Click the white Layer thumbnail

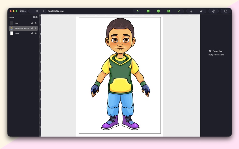(12, 33)
